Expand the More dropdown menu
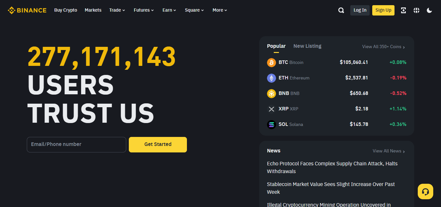Image resolution: width=441 pixels, height=207 pixels. coord(220,10)
